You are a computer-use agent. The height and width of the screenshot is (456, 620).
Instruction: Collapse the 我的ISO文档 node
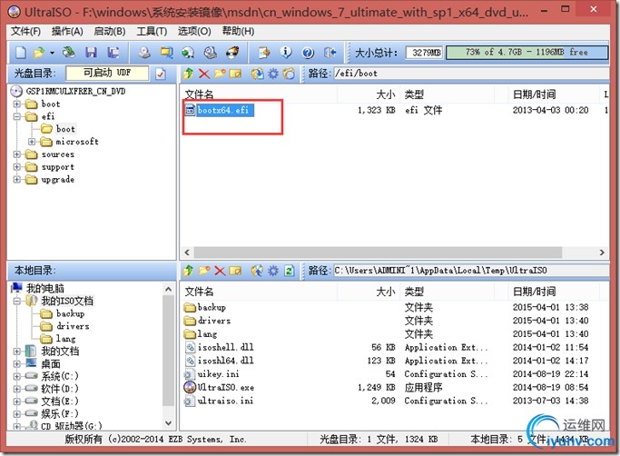coord(17,301)
